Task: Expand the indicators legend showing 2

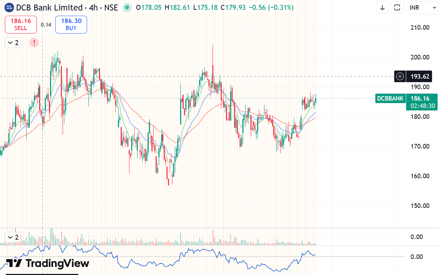Action: pos(13,43)
